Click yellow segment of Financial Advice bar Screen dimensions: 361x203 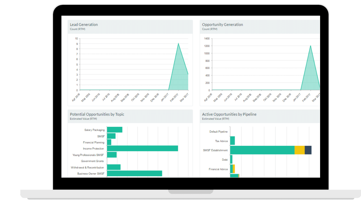(234, 169)
